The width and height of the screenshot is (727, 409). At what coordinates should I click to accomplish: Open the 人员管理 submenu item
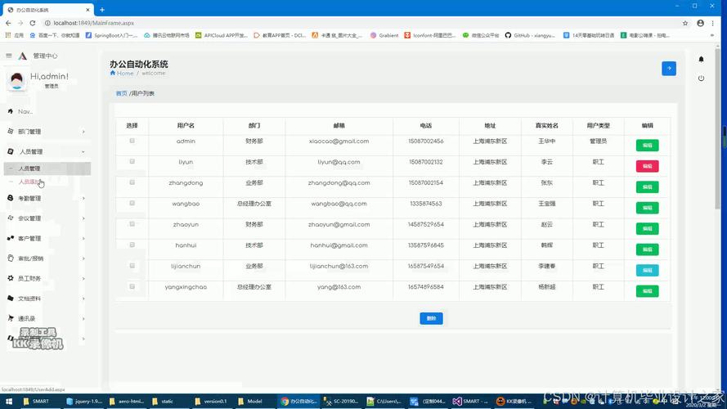coord(29,169)
